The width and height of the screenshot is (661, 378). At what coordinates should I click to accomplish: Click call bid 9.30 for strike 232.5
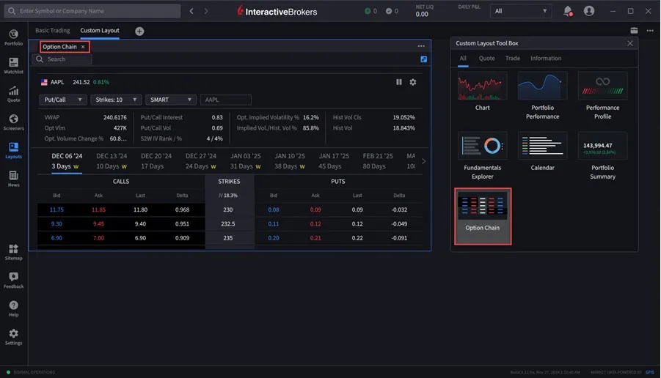click(56, 224)
